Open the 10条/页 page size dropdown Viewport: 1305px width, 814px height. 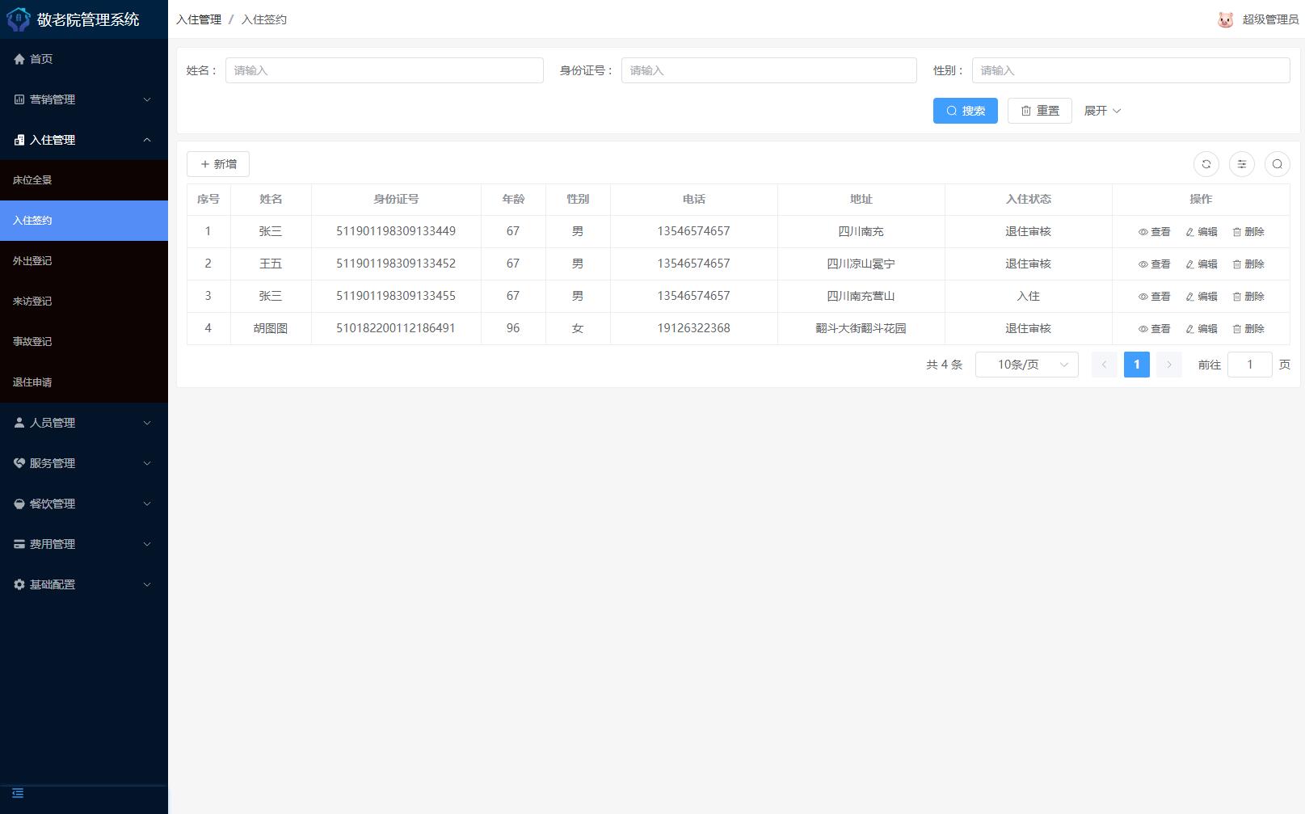[x=1027, y=365]
